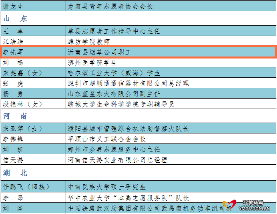Viewport: 277px width, 214px height.
Task: Click the name 张虎
Action: click(13, 83)
